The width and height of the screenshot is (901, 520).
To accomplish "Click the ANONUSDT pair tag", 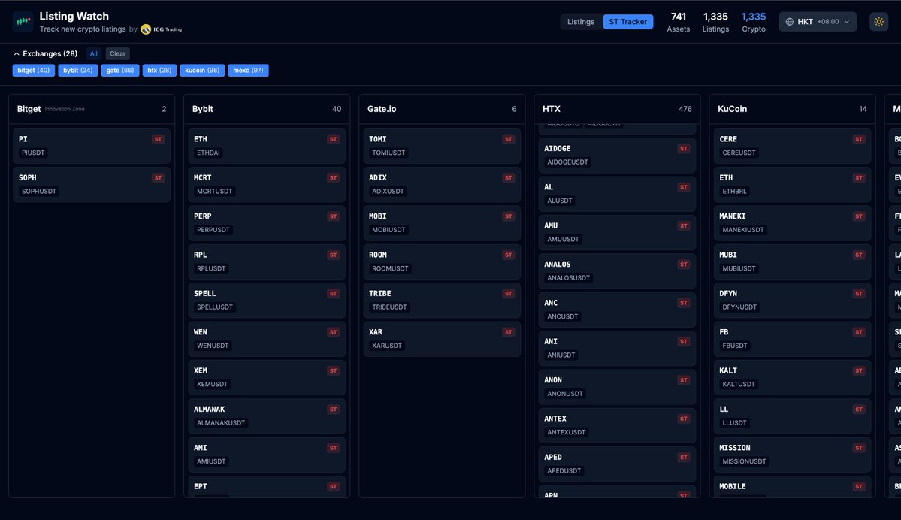I will [x=565, y=394].
